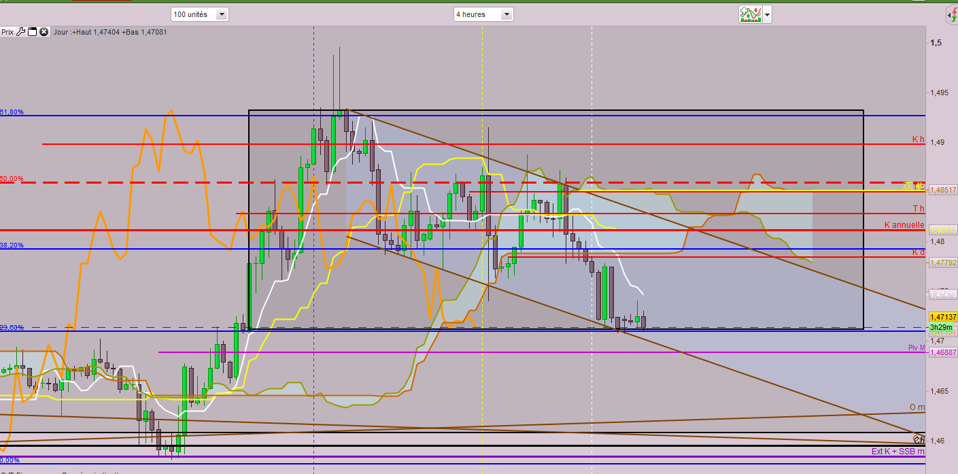Click the 1,46887 pivot price tag

943,352
